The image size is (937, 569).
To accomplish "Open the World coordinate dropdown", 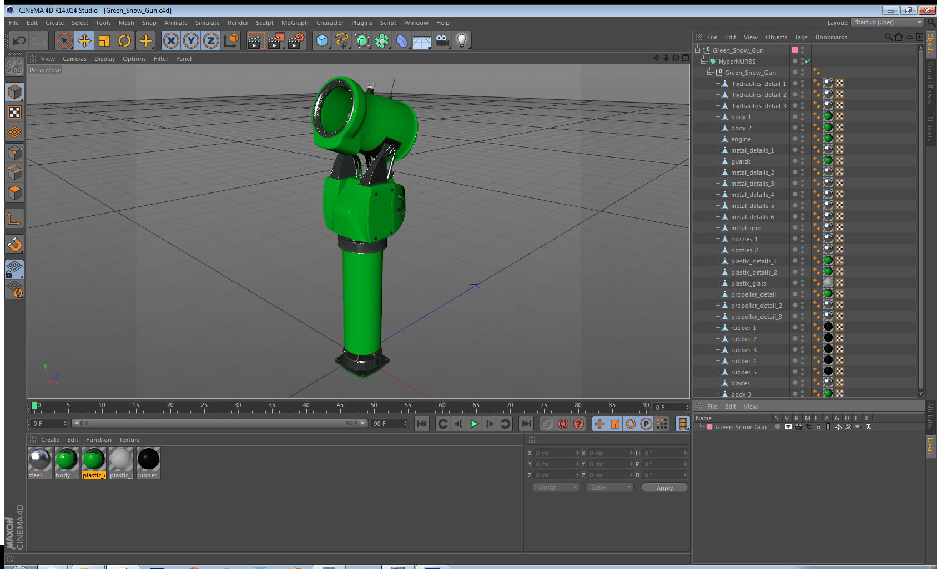I will 556,487.
